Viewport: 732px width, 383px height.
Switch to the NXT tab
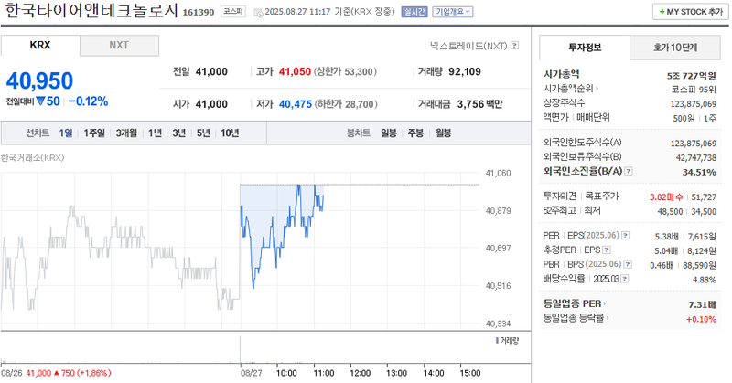click(119, 46)
